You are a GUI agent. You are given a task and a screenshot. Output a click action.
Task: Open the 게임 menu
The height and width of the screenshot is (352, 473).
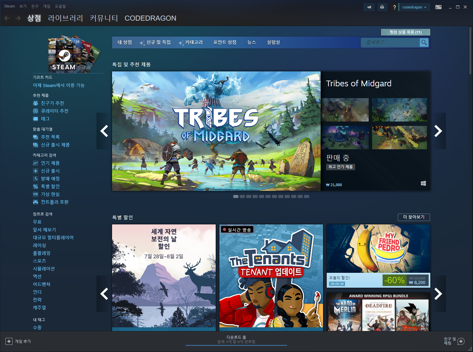tap(47, 6)
